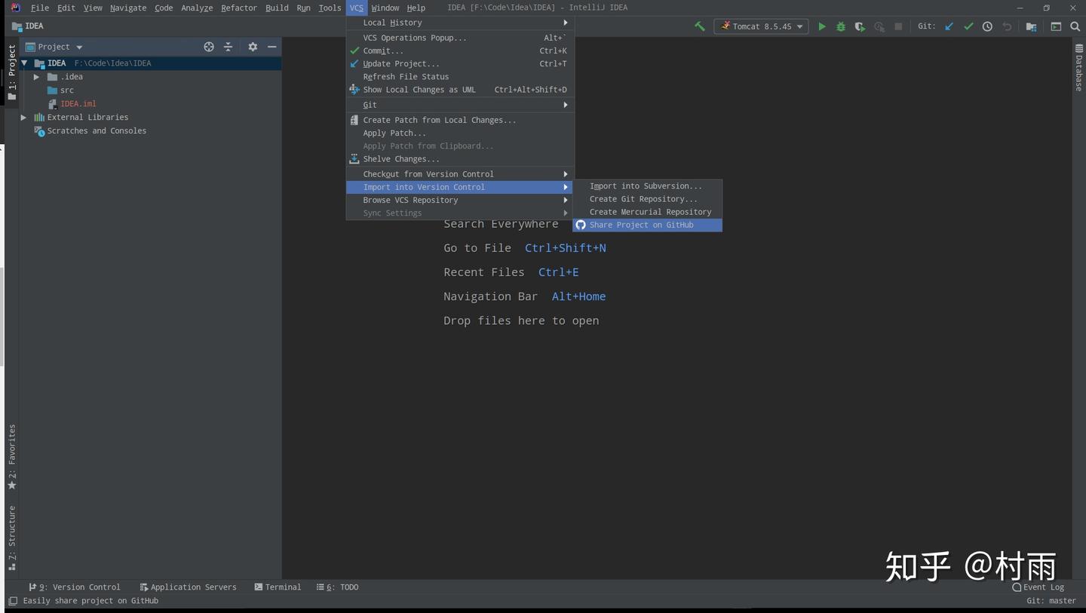Choose Share Project on GitHub
Image resolution: width=1086 pixels, height=613 pixels.
[641, 225]
